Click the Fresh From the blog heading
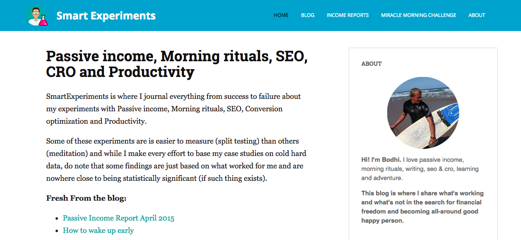Screen dimensions: 521x240 pyautogui.click(x=86, y=198)
